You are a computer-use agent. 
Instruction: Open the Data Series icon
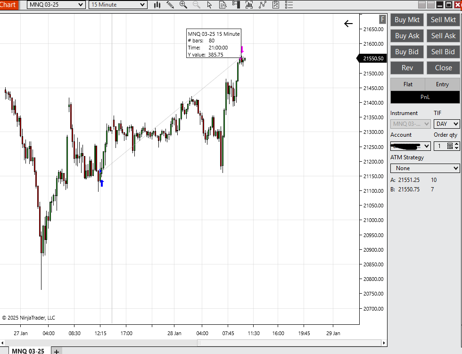tap(249, 5)
